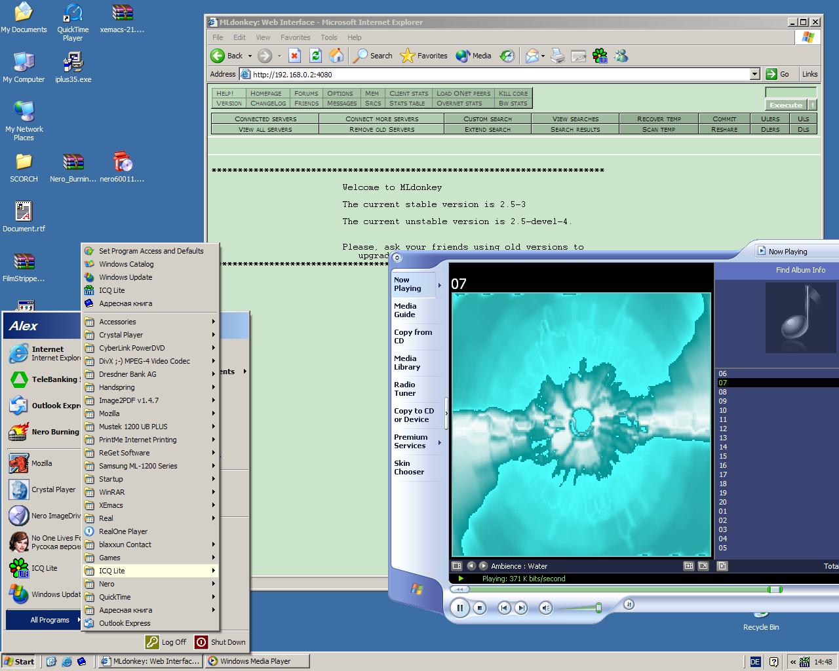Screen dimensions: 839x671
Task: Stop playback in Windows Media Player
Action: coord(480,608)
